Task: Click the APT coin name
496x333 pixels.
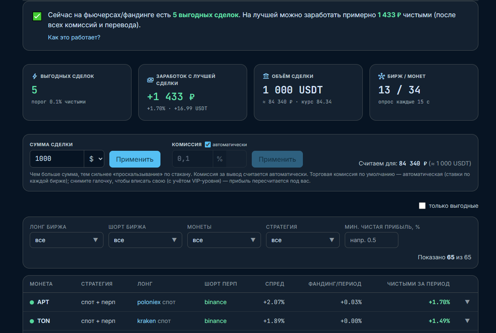Action: coord(43,302)
